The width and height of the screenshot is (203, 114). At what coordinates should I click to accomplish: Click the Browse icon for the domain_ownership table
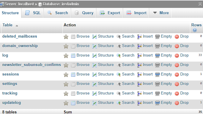(x=73, y=46)
